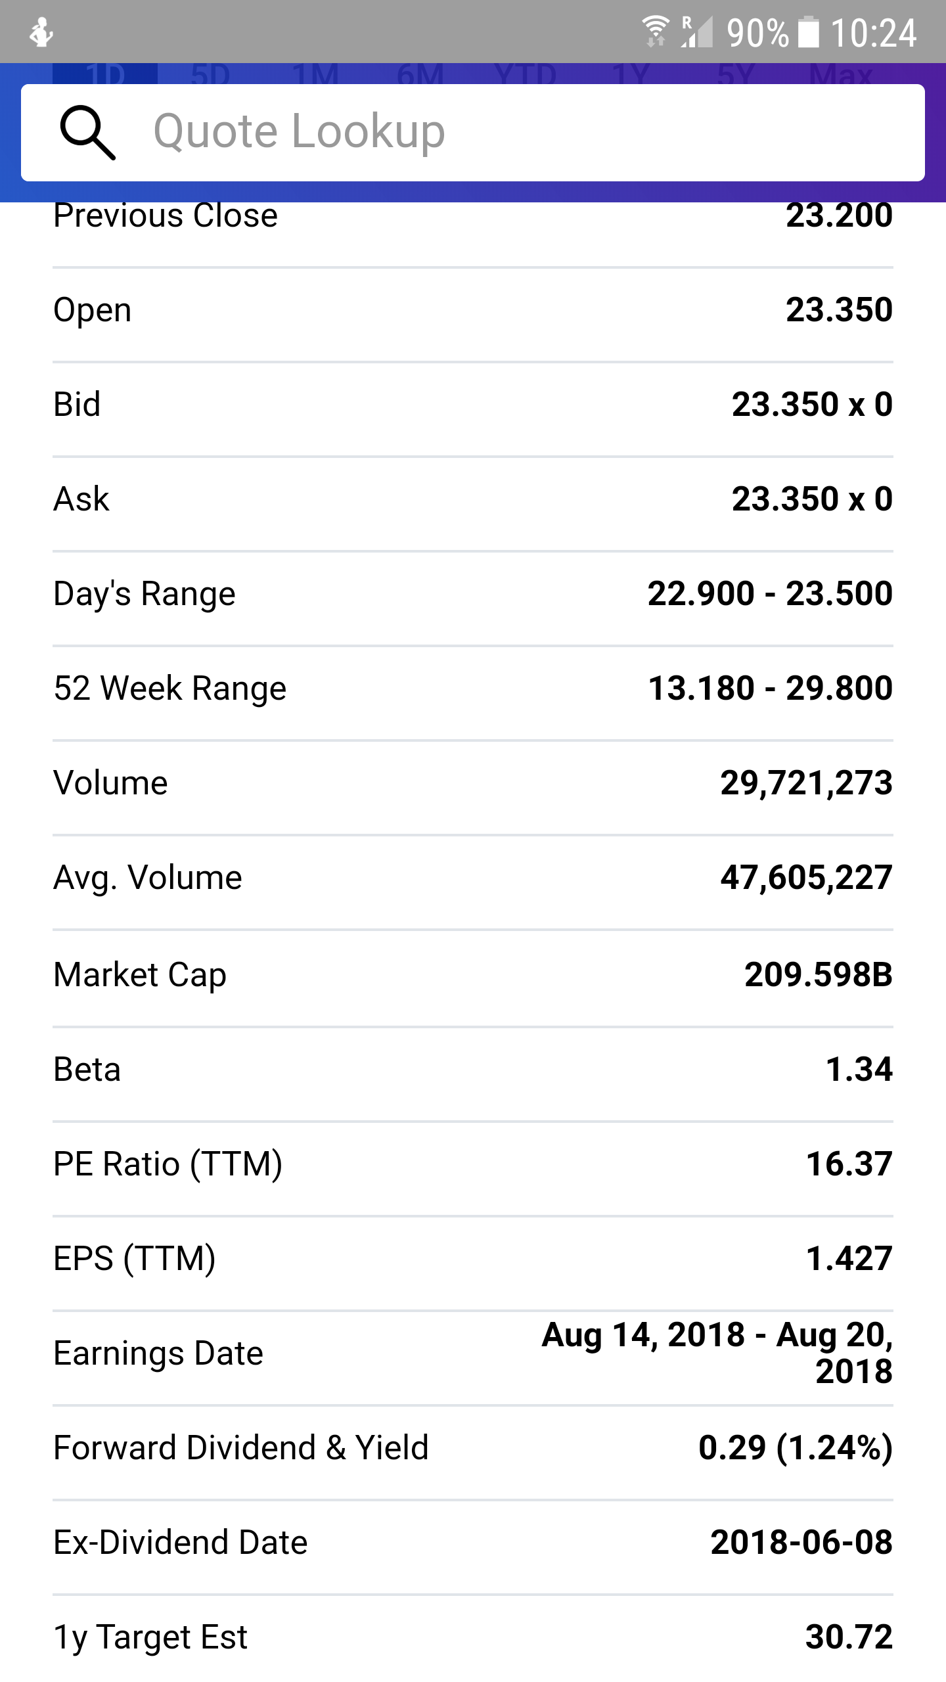Screen dimensions: 946x1682
Task: Focus the Quote Lookup search field
Action: (499, 132)
